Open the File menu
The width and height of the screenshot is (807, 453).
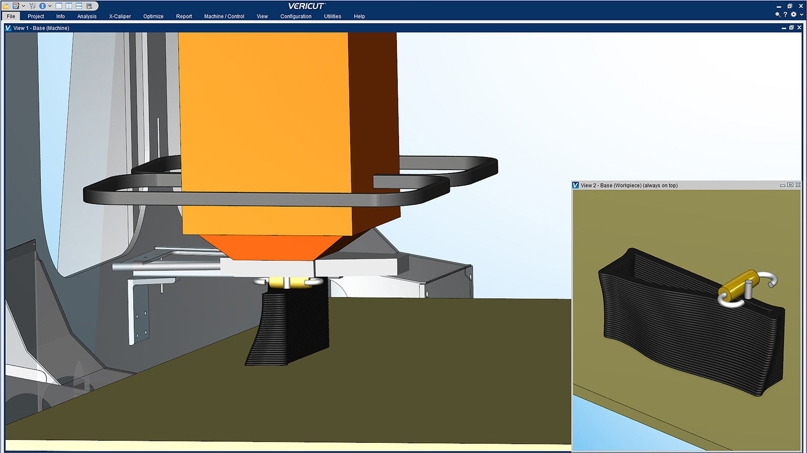(11, 16)
